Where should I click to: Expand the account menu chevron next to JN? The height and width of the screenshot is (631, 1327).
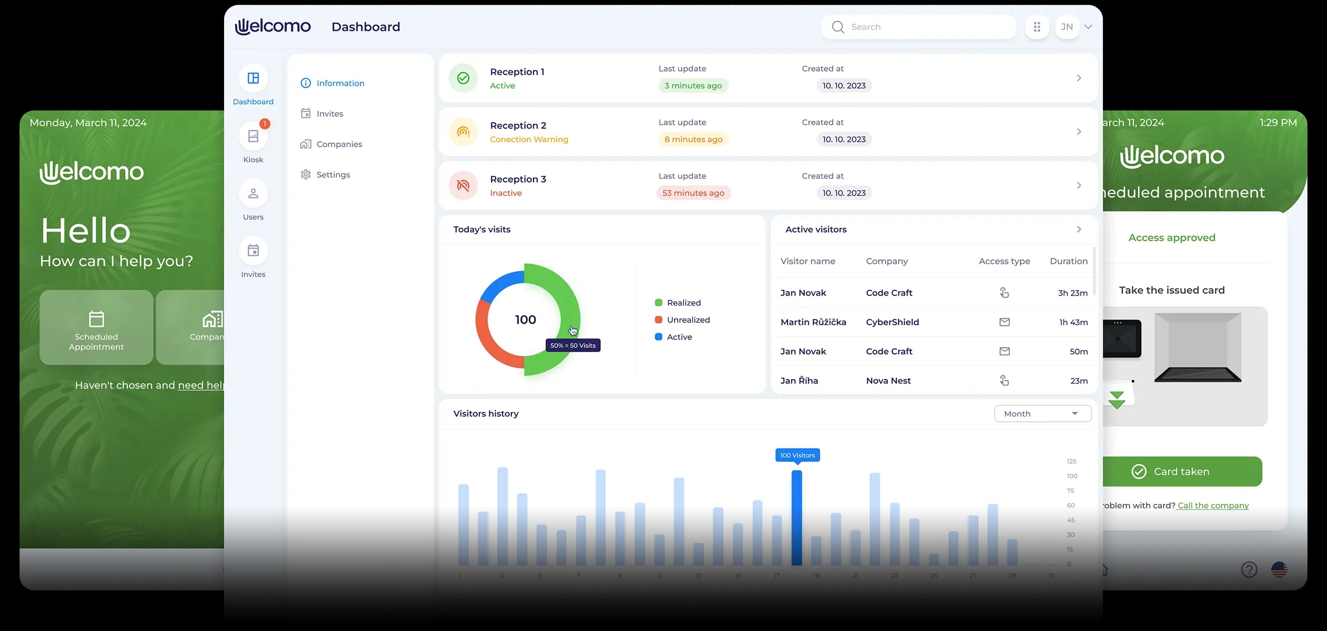coord(1088,27)
